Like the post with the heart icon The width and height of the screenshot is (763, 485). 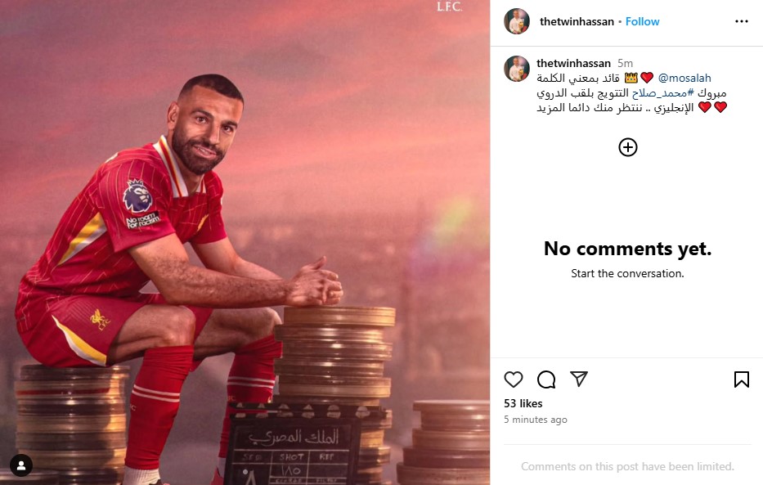(x=514, y=379)
